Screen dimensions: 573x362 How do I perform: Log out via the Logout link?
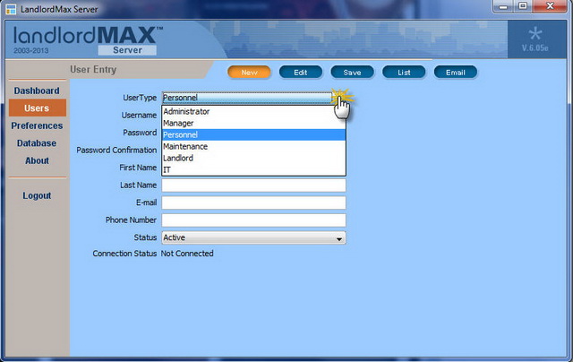pos(37,195)
